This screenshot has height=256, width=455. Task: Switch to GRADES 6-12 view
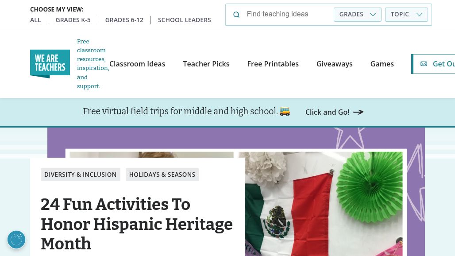(124, 20)
